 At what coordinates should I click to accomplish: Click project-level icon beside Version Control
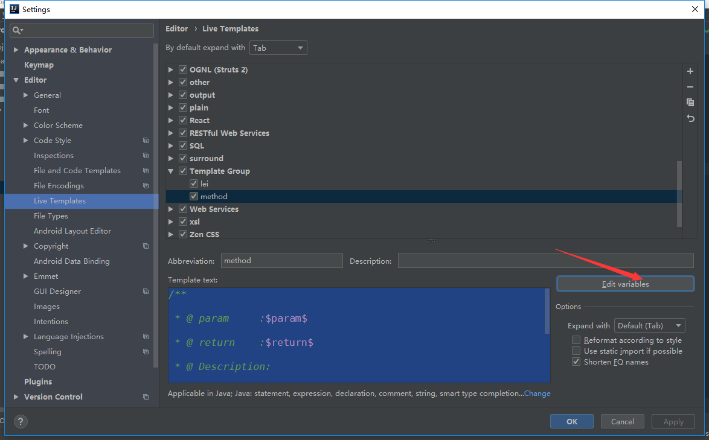click(x=146, y=397)
